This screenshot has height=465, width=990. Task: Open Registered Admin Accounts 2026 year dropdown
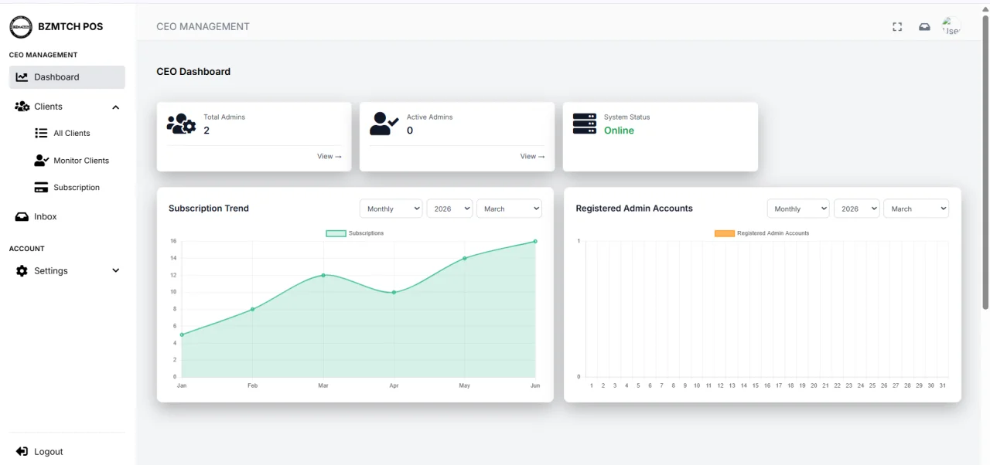coord(857,209)
